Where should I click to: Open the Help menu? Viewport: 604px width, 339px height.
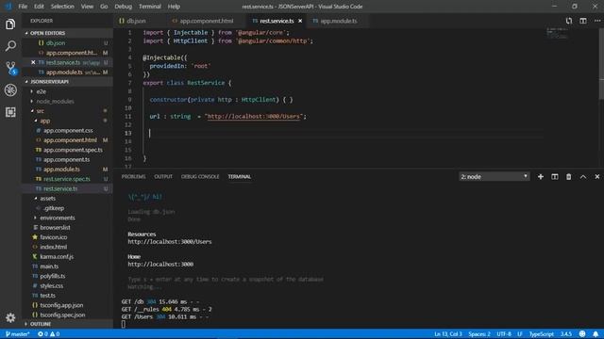pyautogui.click(x=174, y=7)
